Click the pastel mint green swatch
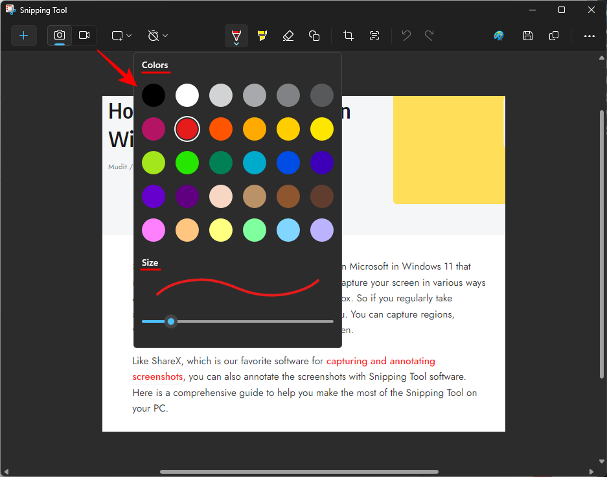The height and width of the screenshot is (477, 607). (x=255, y=230)
